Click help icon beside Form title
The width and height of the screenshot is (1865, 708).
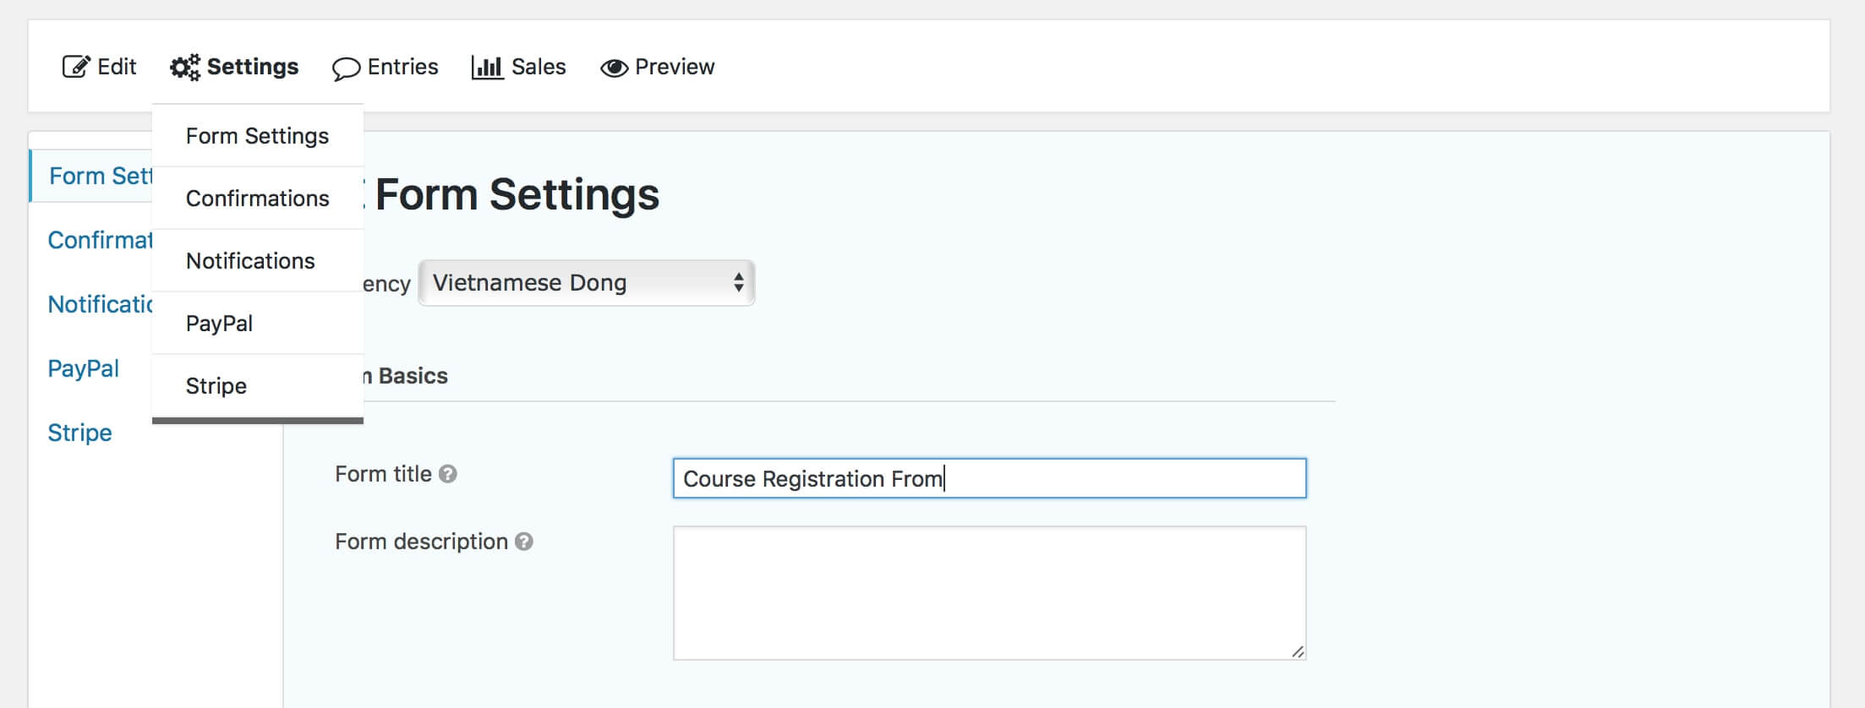click(x=448, y=474)
